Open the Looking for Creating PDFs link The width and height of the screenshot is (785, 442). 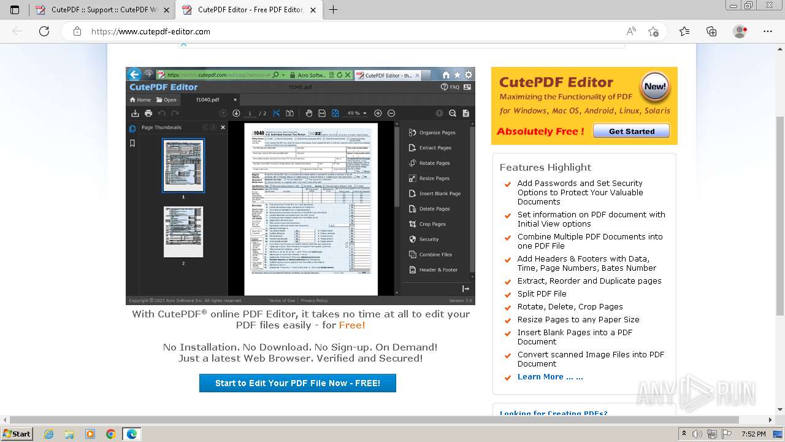pyautogui.click(x=554, y=413)
